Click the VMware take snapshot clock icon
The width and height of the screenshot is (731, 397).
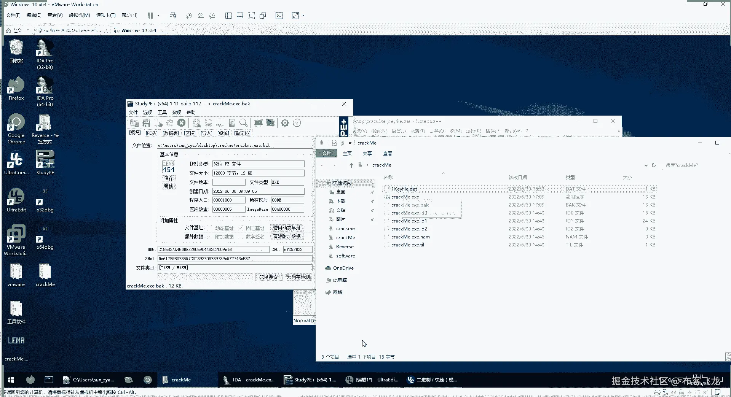pyautogui.click(x=189, y=16)
